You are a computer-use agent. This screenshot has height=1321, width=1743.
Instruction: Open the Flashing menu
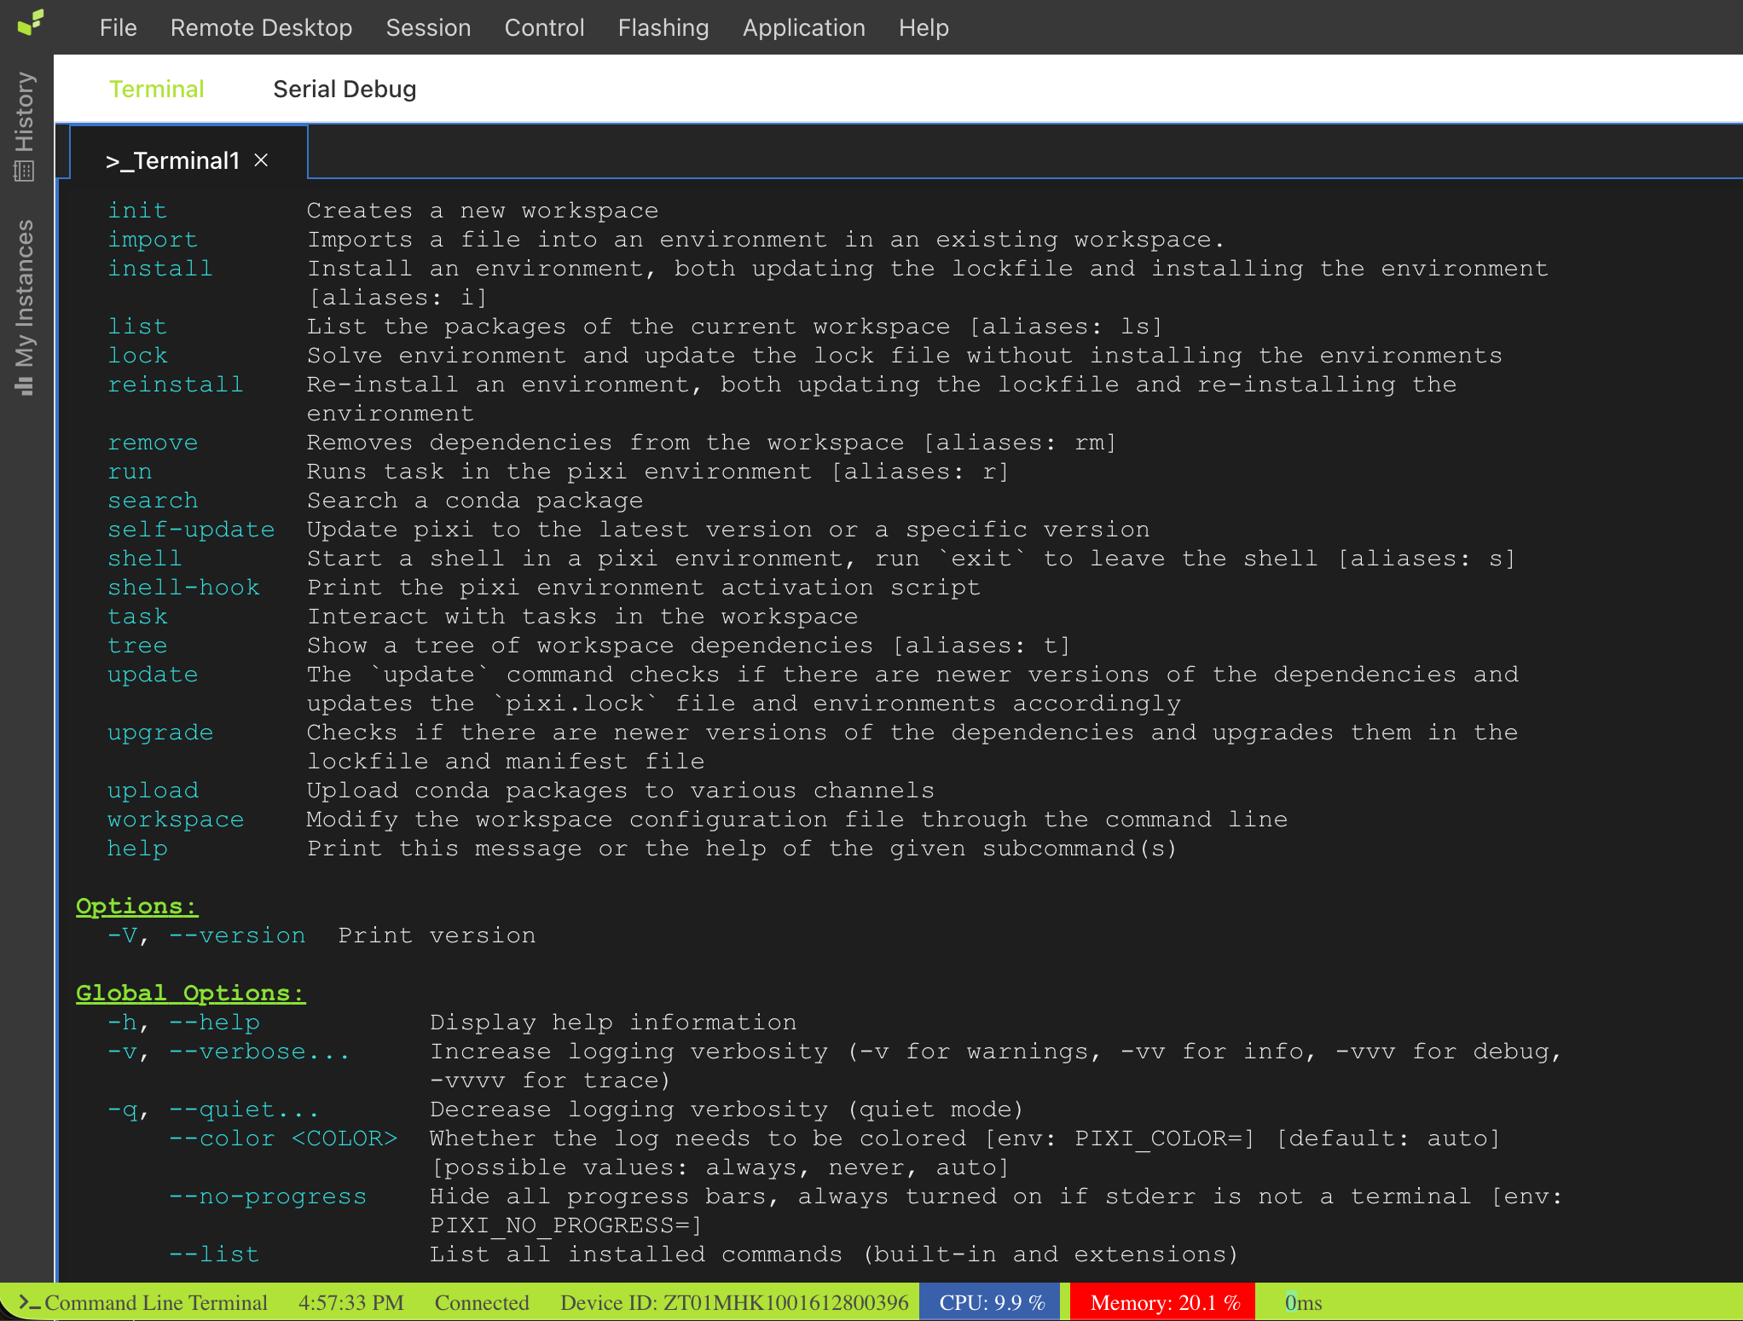pos(663,27)
